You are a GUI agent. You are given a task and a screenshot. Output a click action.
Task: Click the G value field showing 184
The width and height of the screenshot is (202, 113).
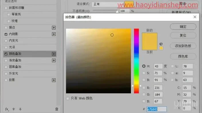[x=158, y=94]
